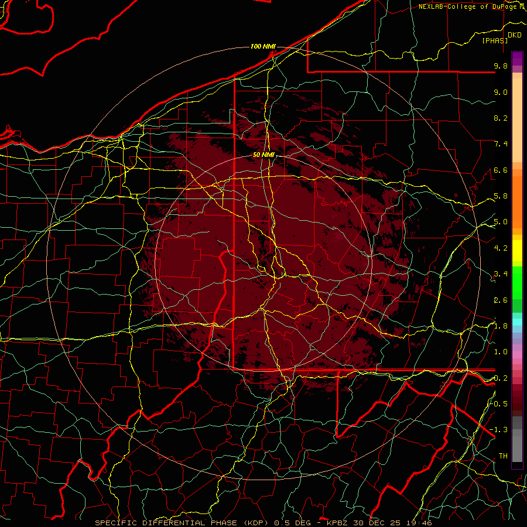This screenshot has height=527, width=527.
Task: Click the 8.2 value on the legend
Action: coord(501,118)
